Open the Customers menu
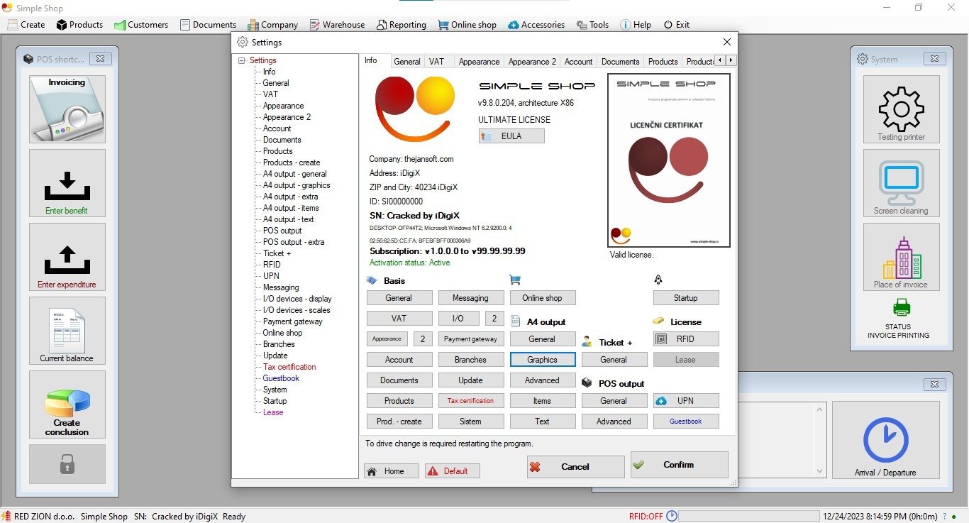 coord(140,24)
